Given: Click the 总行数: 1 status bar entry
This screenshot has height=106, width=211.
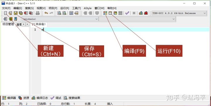Looking at the screenshot, I should tap(68, 104).
